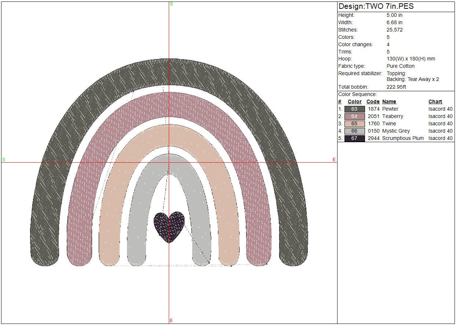Click thread code 2944 in the sequence
Image resolution: width=456 pixels, height=325 pixels.
373,138
